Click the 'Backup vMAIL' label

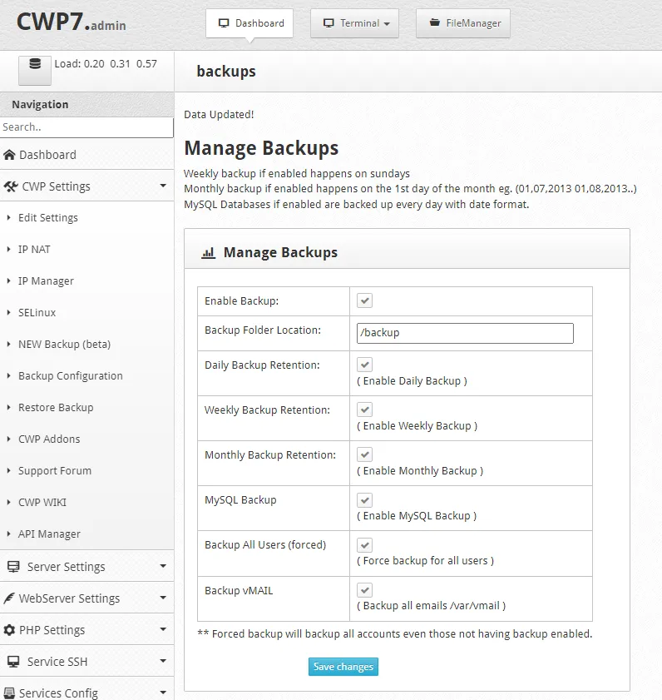[239, 591]
